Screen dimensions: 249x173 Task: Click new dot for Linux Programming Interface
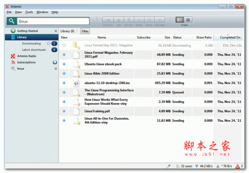(x=64, y=92)
